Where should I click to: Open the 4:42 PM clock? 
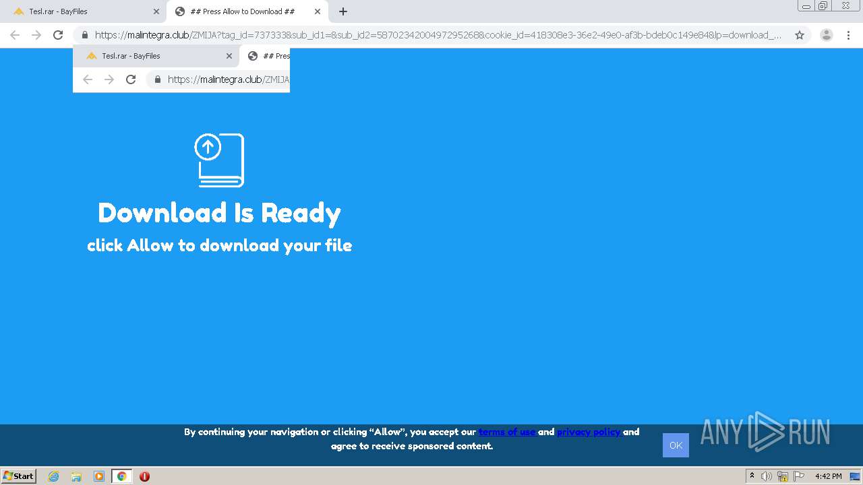tap(828, 476)
